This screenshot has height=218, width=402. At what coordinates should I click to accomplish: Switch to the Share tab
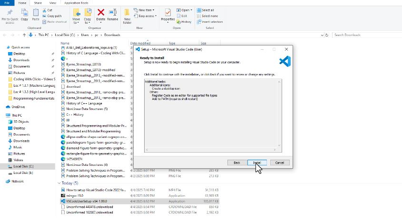[x=38, y=3]
